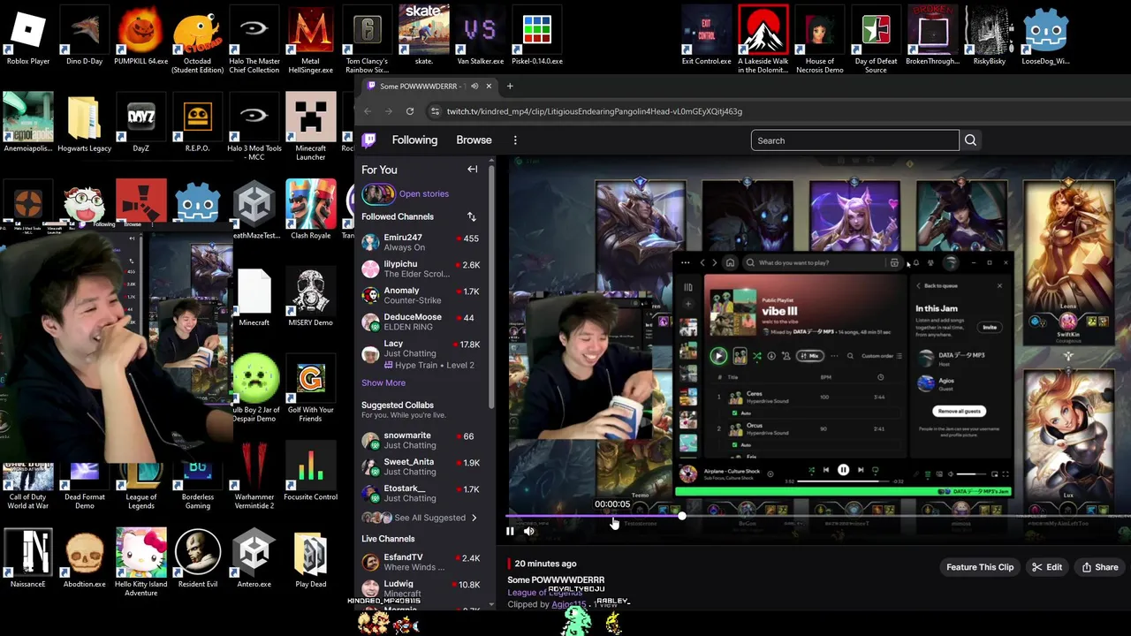Screen dimensions: 1131x636
Task: Launch Halo The Master Chief Collection
Action: (x=254, y=40)
